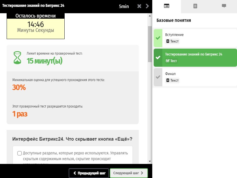Screen dimensions: 237x178
Task: Click the 'Текст' badge under 'Вступление'
Action: (173, 41)
